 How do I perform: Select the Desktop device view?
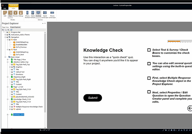[x=38, y=13]
